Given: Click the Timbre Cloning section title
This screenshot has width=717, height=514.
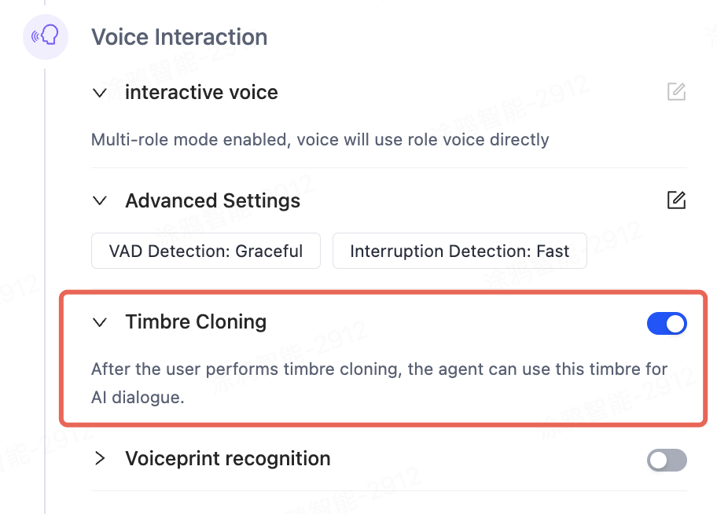Looking at the screenshot, I should (x=196, y=322).
